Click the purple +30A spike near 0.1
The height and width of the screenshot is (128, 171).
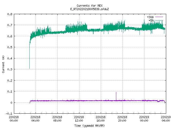(x=116, y=96)
